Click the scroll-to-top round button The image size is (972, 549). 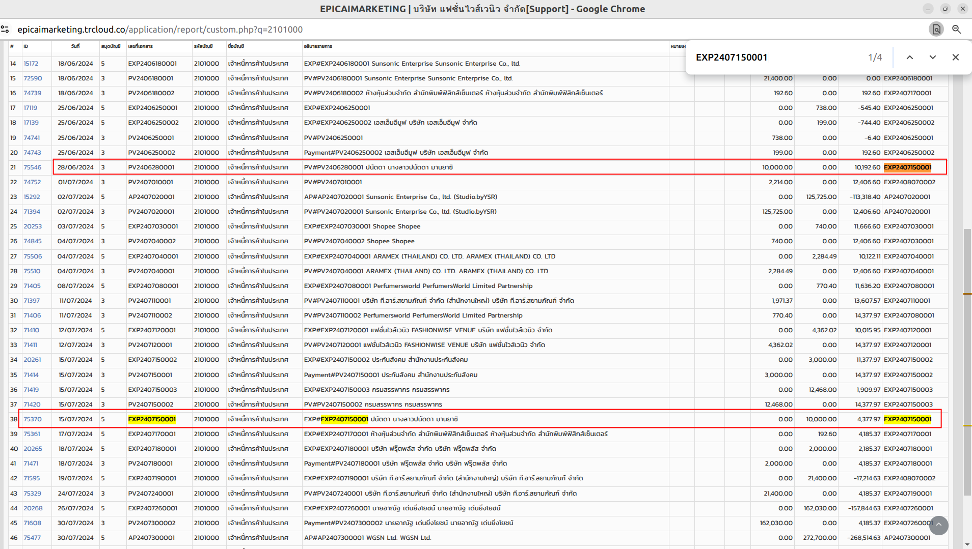pyautogui.click(x=939, y=526)
